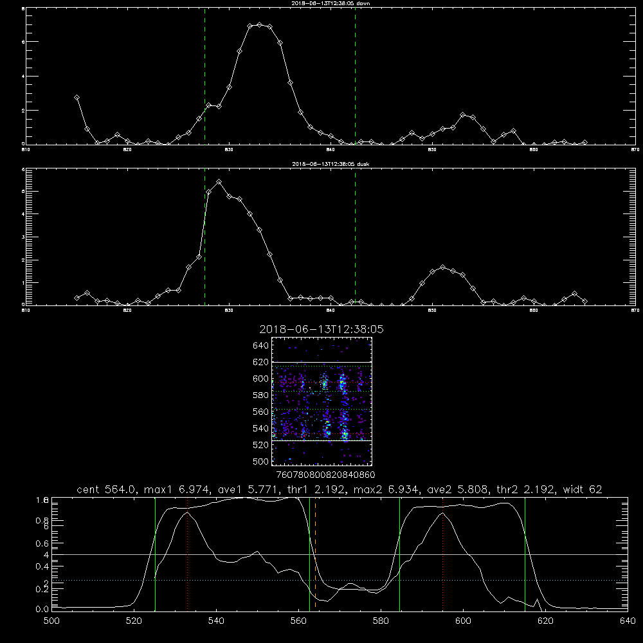Image resolution: width=643 pixels, height=643 pixels.
Task: Click the lower white horizontal line in spectral image
Action: (322, 440)
